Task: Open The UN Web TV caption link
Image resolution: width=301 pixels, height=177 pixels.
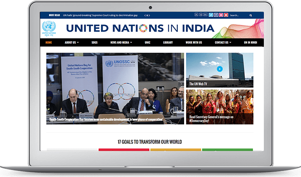Action: coord(198,84)
